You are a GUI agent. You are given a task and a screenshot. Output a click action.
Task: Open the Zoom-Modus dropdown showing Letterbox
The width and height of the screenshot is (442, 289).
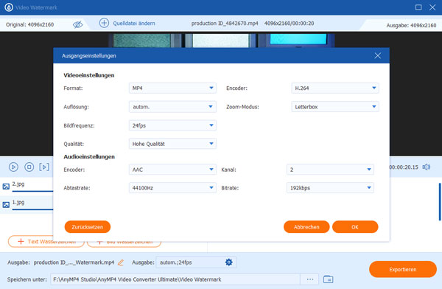point(335,107)
